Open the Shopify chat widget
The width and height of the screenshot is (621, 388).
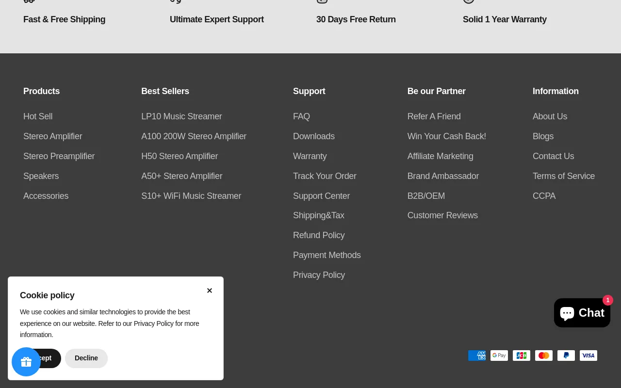tap(582, 313)
